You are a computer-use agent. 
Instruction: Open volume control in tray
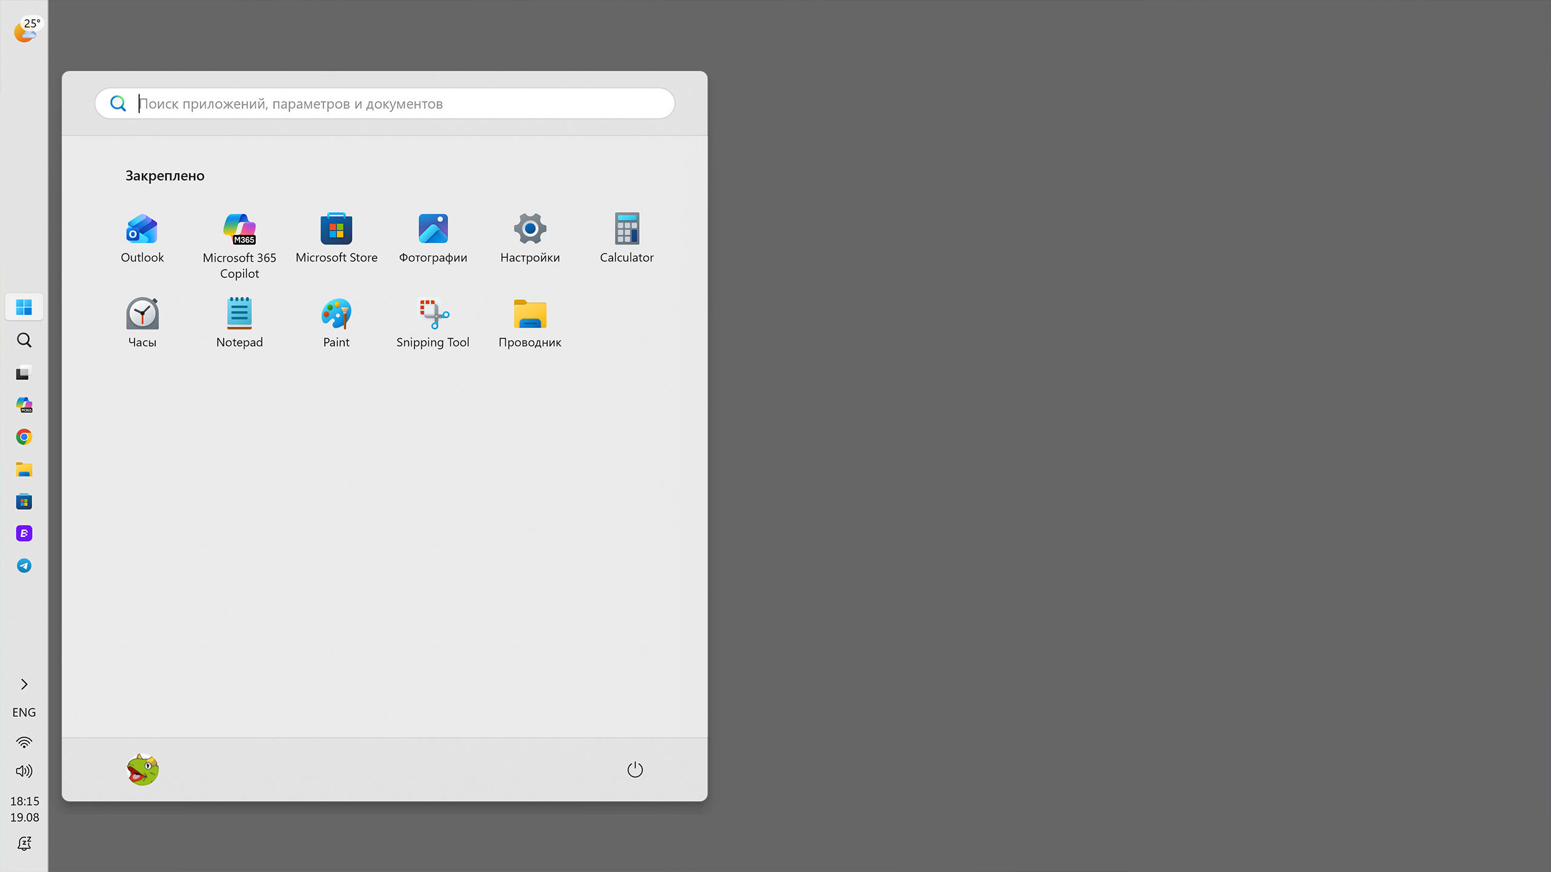24,771
